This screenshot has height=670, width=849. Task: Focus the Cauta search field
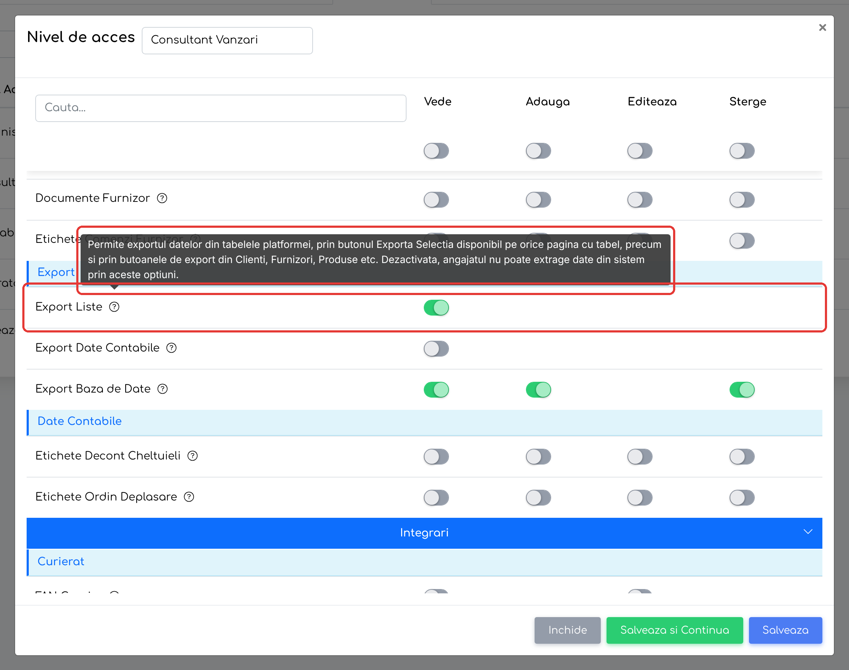point(221,108)
